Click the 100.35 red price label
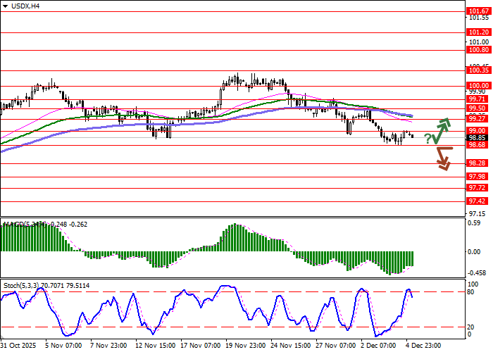The height and width of the screenshot is (352, 493). [x=478, y=70]
